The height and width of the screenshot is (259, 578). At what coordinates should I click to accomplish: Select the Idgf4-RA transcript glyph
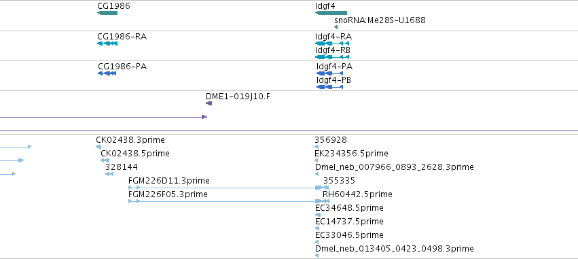coord(332,44)
